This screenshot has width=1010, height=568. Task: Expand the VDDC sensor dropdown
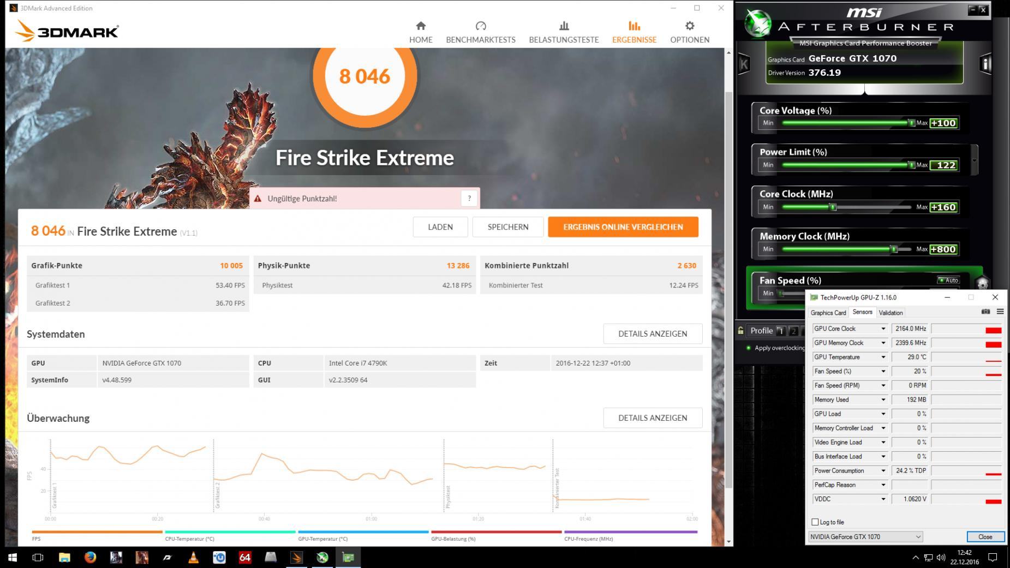pos(883,499)
